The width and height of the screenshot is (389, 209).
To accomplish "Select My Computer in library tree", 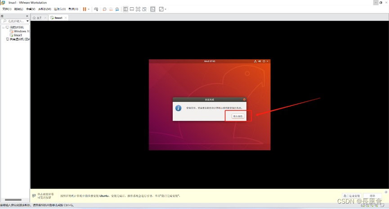I will [15, 27].
